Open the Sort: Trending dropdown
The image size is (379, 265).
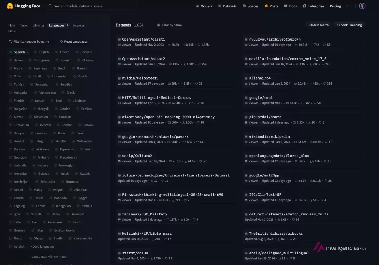pos(349,25)
